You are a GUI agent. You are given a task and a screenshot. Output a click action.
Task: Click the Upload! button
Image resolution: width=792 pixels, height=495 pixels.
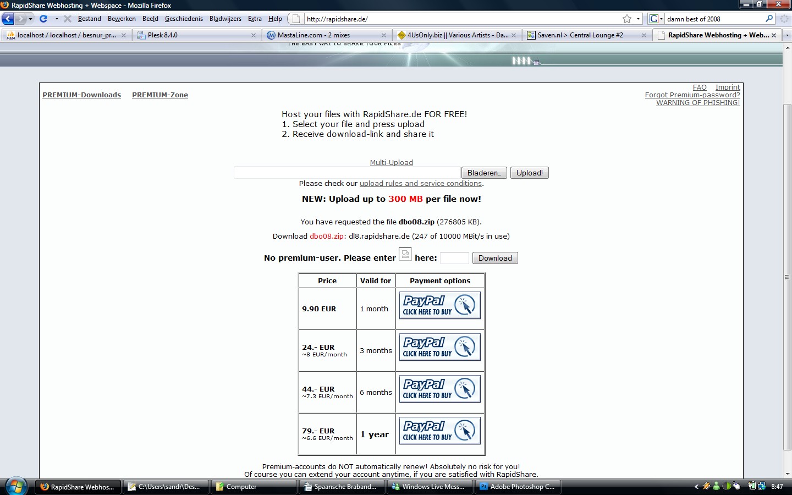click(x=529, y=173)
